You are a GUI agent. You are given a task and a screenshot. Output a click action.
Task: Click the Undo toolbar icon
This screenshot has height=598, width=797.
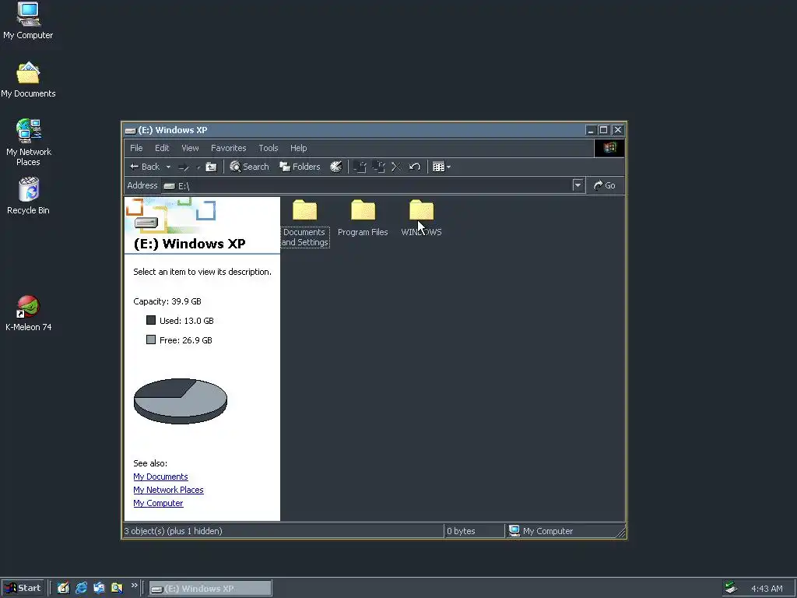[x=415, y=167]
